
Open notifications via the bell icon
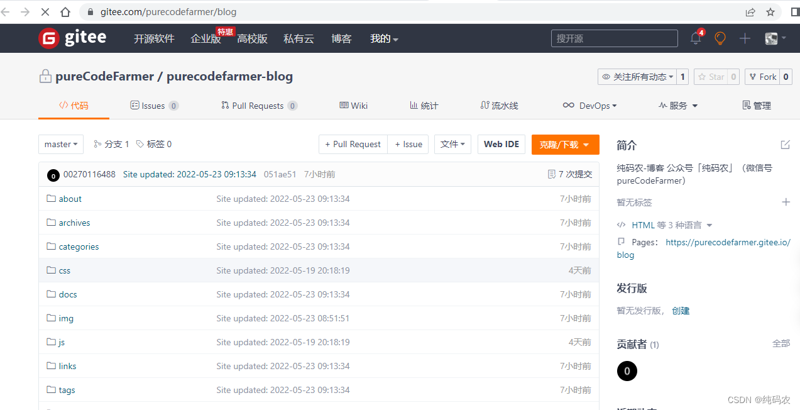(x=694, y=38)
